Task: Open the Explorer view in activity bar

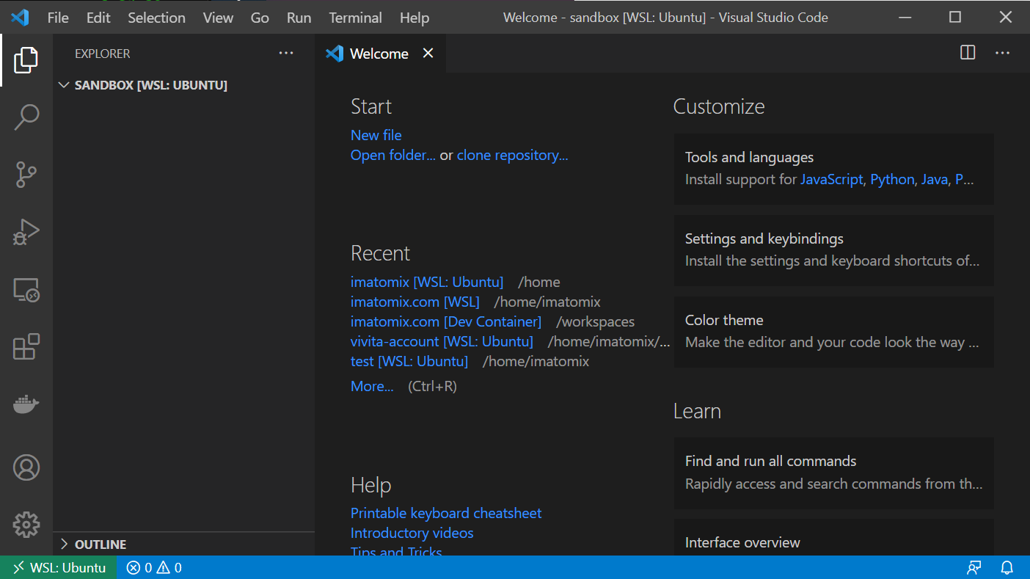Action: point(26,60)
